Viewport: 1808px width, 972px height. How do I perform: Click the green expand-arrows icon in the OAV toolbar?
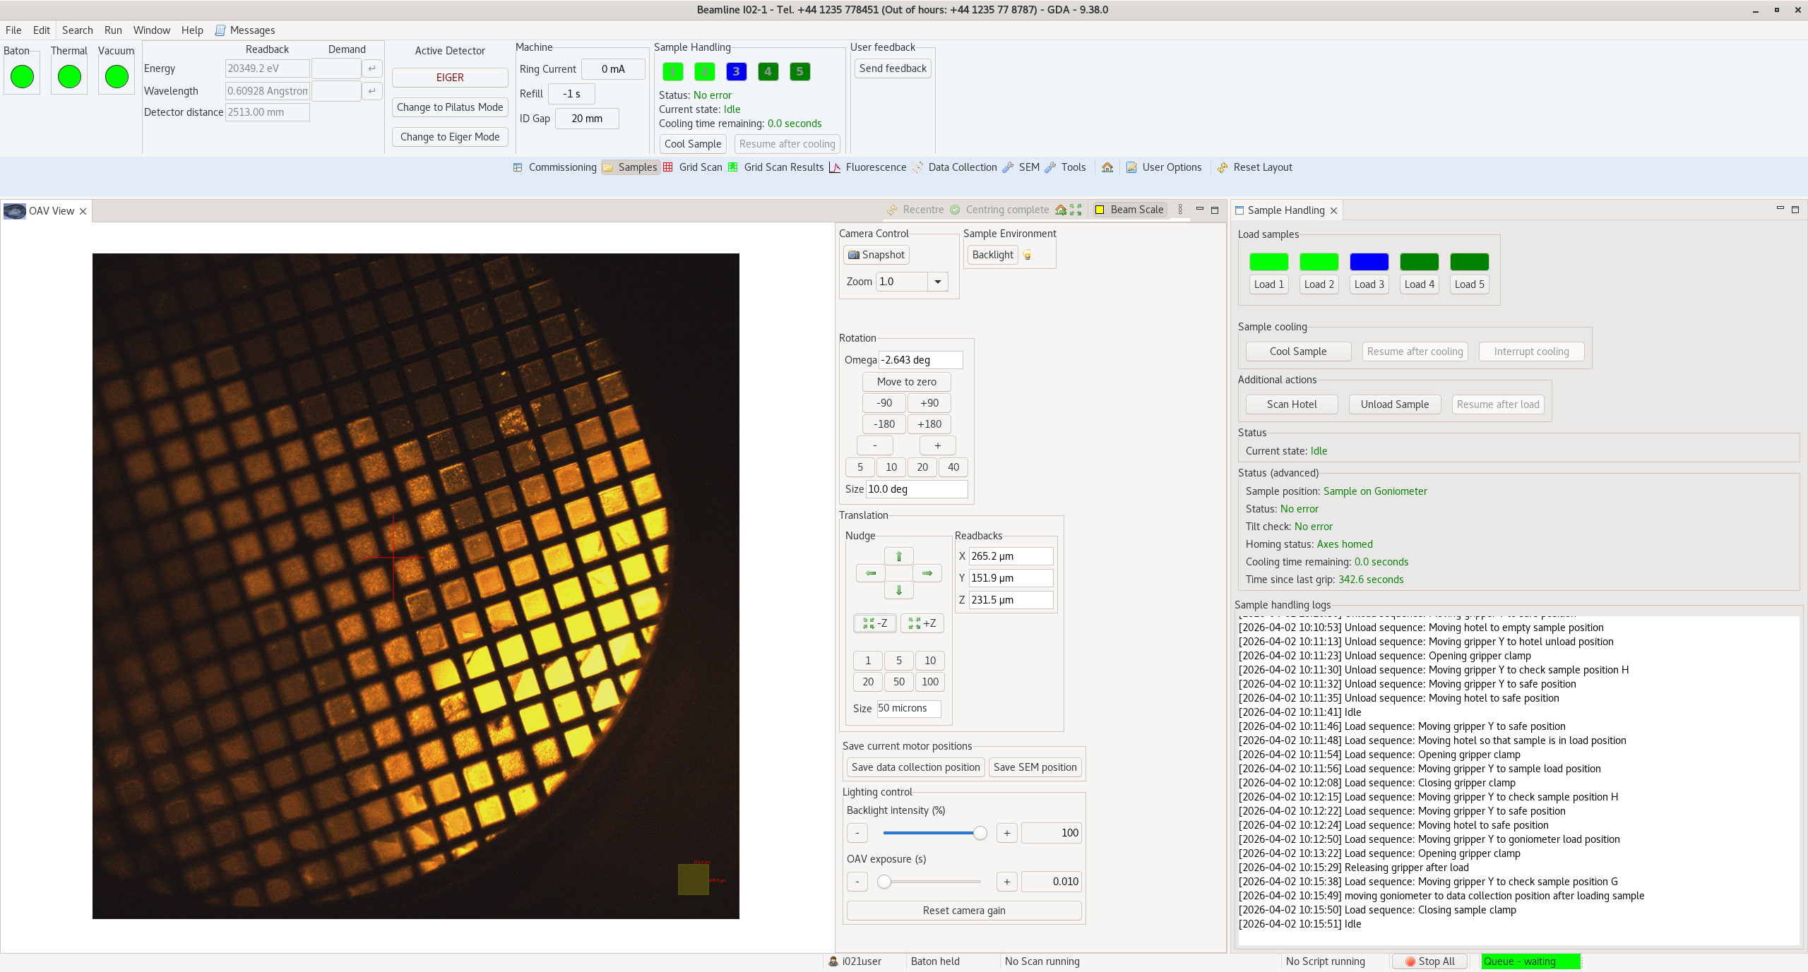1076,210
